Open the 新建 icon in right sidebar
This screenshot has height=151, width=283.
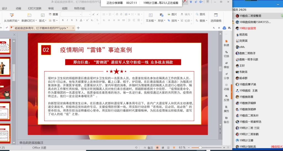tap(226, 43)
